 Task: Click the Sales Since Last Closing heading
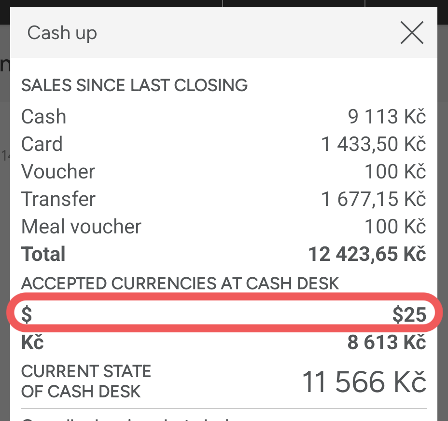[x=134, y=86]
